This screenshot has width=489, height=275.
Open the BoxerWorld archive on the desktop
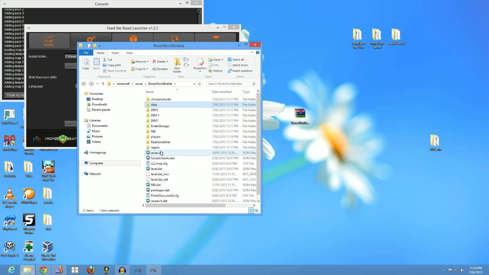pyautogui.click(x=300, y=116)
